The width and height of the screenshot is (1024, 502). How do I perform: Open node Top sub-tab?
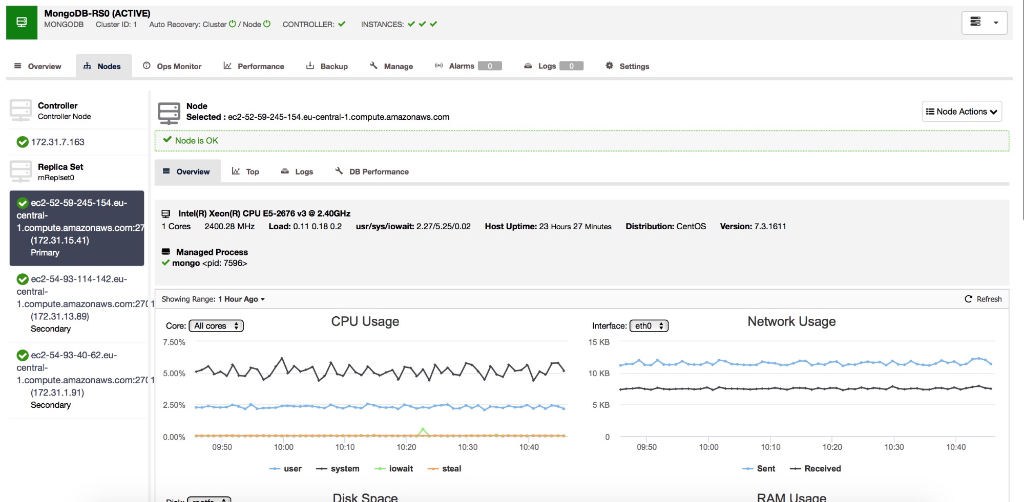246,171
